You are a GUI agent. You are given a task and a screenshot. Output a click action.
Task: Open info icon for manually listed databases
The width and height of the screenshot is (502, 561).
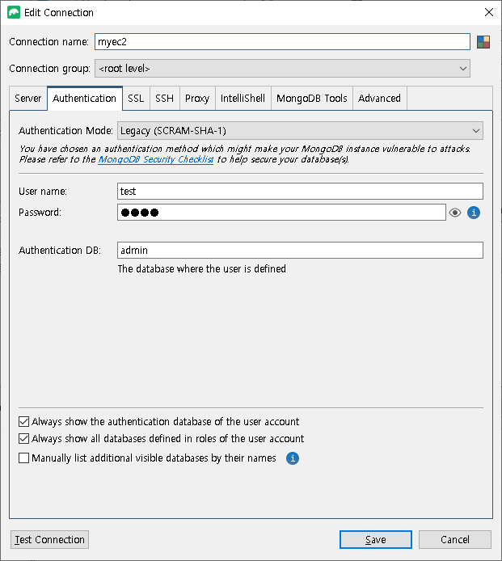click(293, 458)
